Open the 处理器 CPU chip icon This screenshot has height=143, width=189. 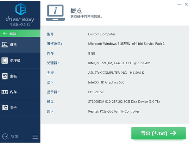point(4,60)
